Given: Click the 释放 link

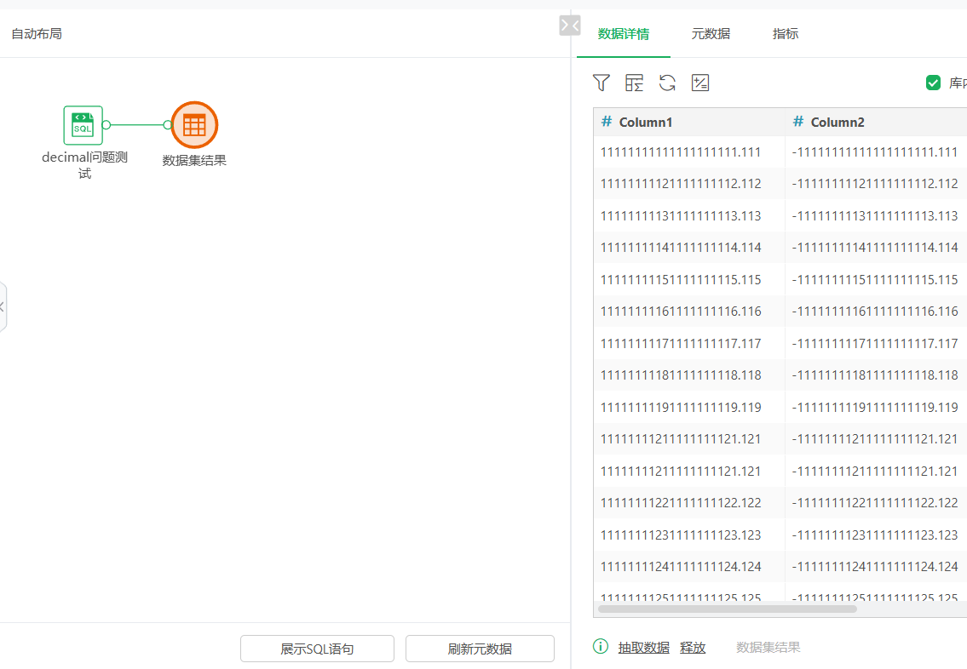Looking at the screenshot, I should [x=693, y=647].
